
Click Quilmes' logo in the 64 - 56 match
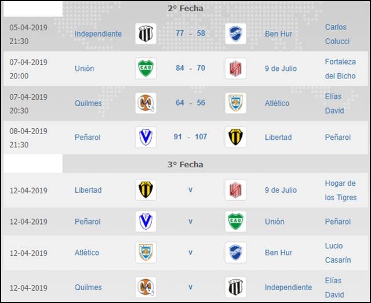[x=145, y=103]
